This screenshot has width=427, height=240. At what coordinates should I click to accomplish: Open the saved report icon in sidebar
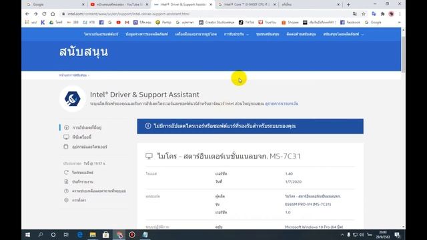(x=66, y=182)
